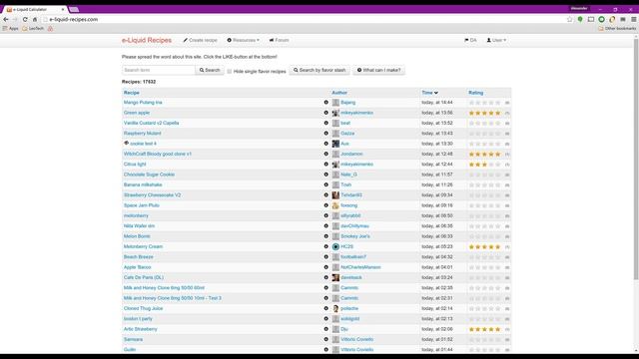Open new tab button
The image size is (639, 359).
(x=74, y=9)
